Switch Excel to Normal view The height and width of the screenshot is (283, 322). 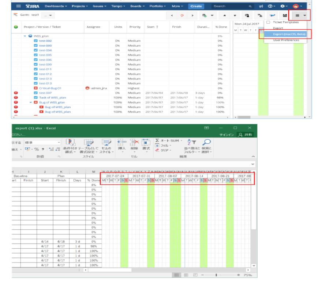coord(176,275)
